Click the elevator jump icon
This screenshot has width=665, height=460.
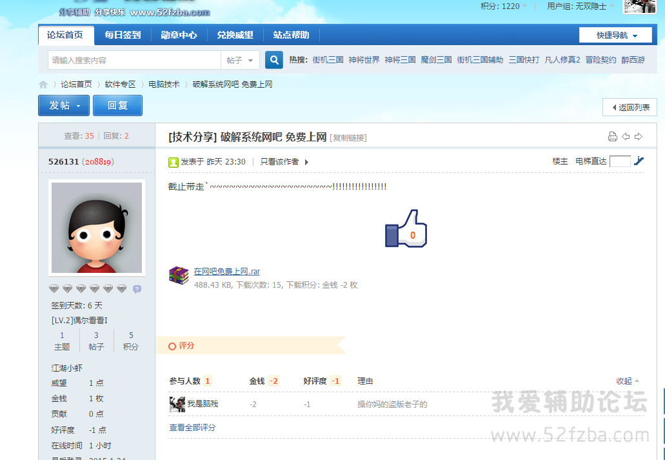click(x=639, y=161)
